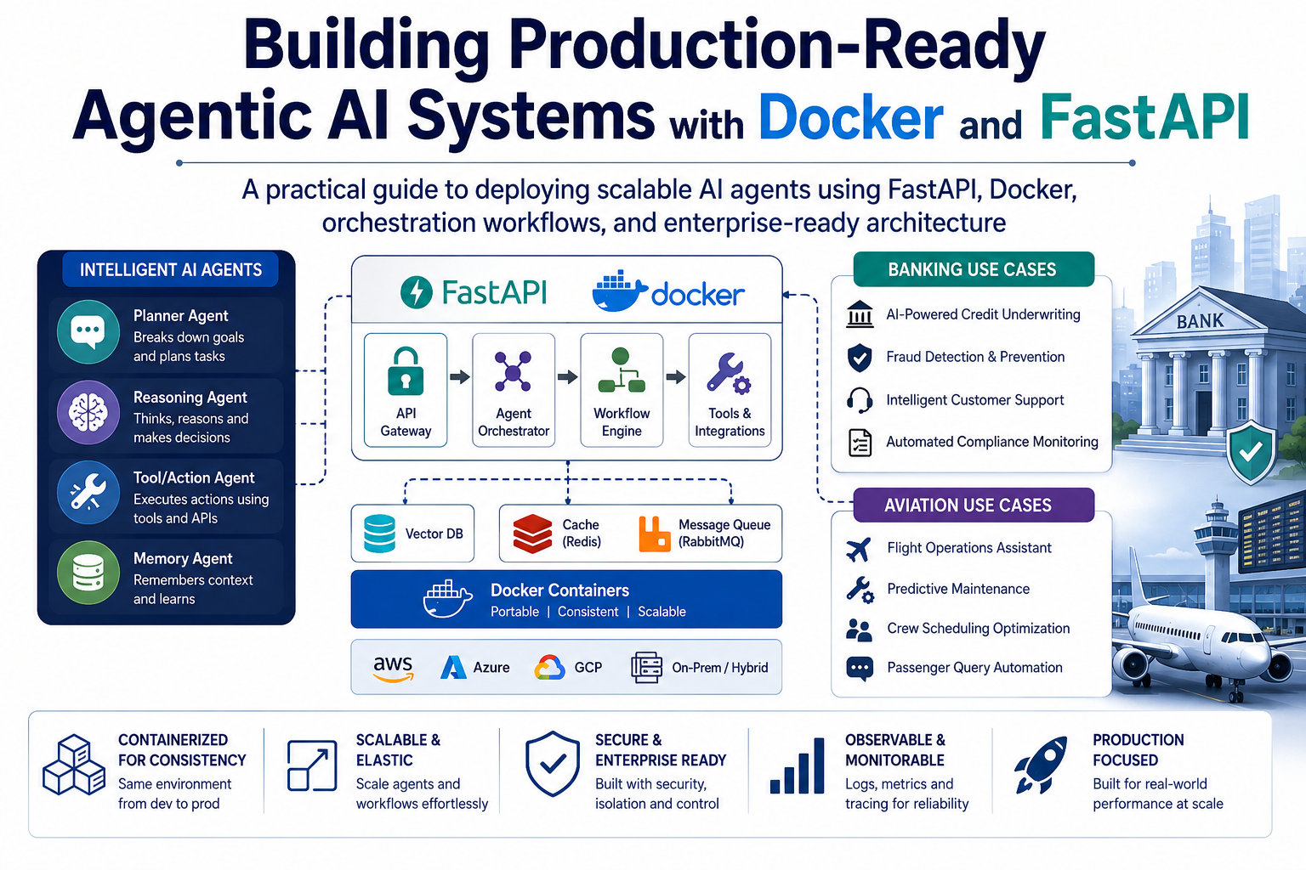Image resolution: width=1306 pixels, height=870 pixels.
Task: Click the Memory Agent database icon
Action: point(88,573)
